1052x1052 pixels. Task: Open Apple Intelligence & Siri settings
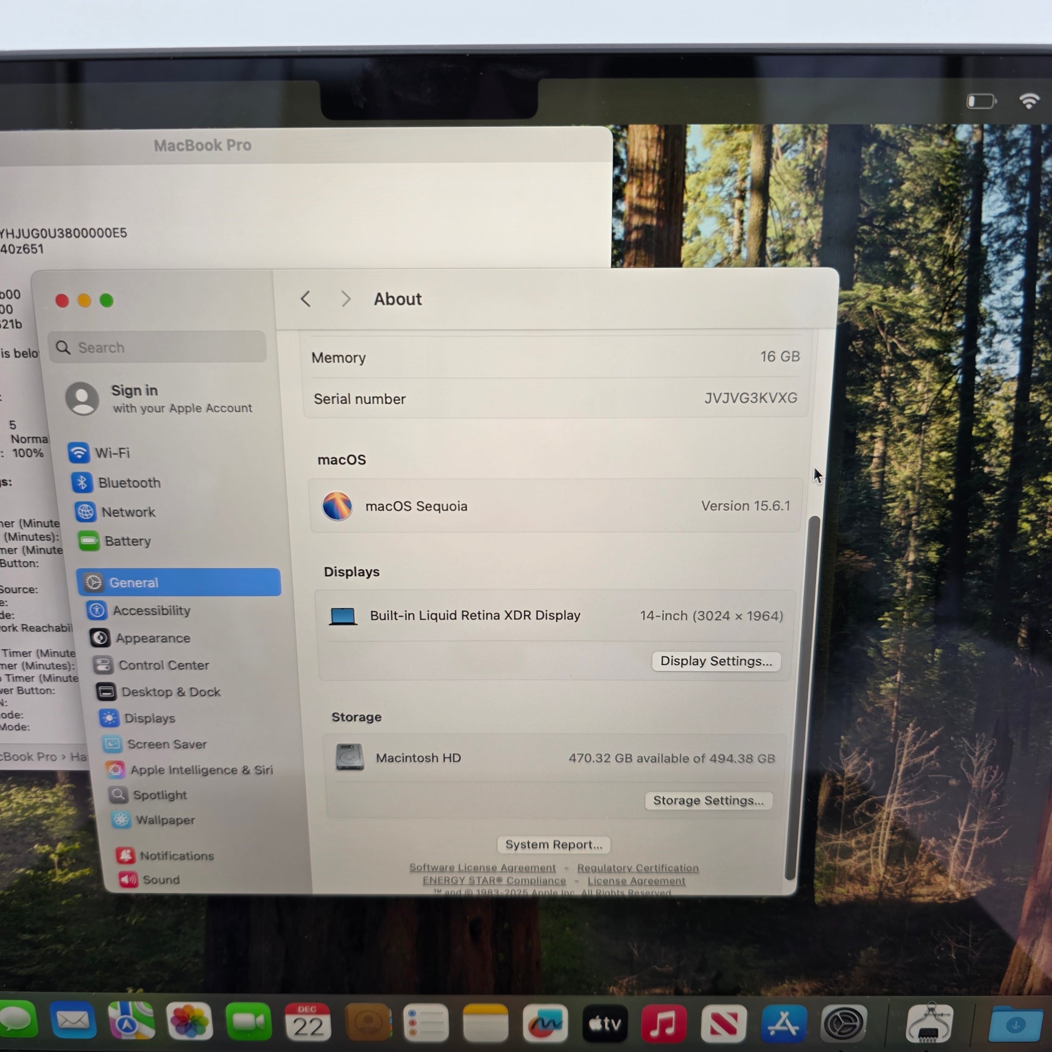tap(201, 770)
